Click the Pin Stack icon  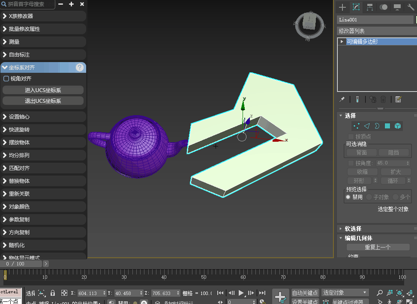342,99
